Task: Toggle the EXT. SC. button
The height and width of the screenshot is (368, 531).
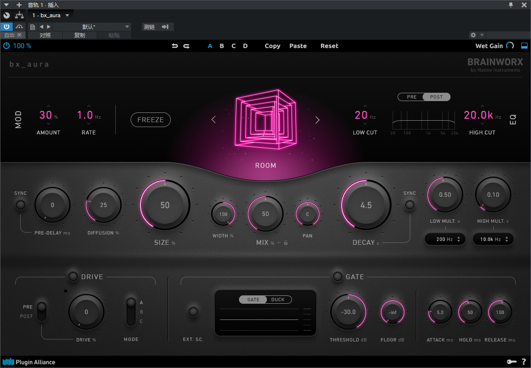Action: [x=193, y=312]
